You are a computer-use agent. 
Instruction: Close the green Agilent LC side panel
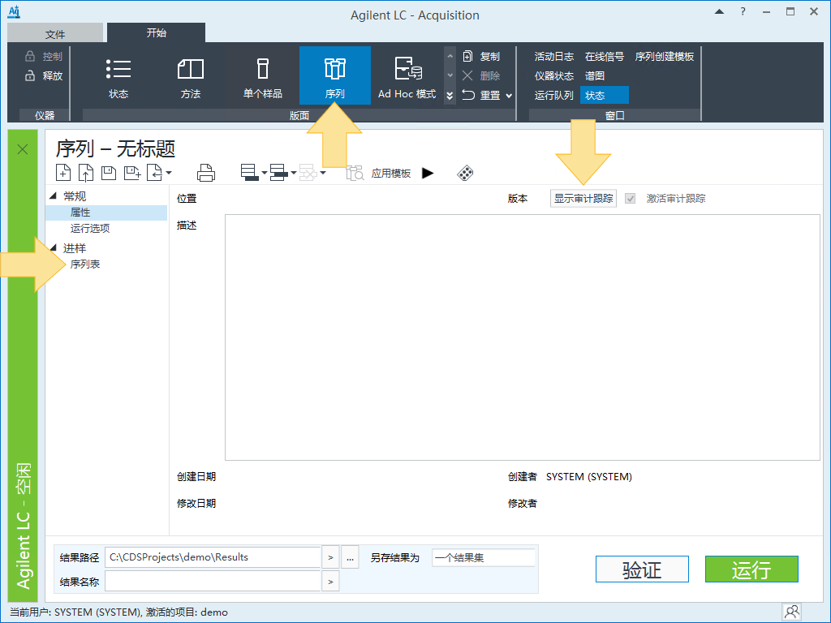22,149
